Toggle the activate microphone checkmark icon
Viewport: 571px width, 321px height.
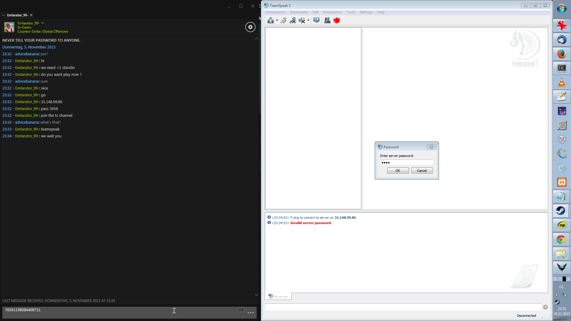283,20
